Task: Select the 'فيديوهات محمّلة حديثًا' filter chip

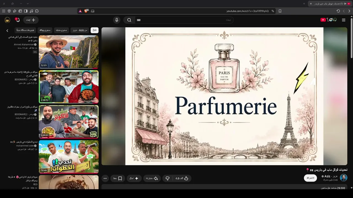Action: click(x=25, y=30)
